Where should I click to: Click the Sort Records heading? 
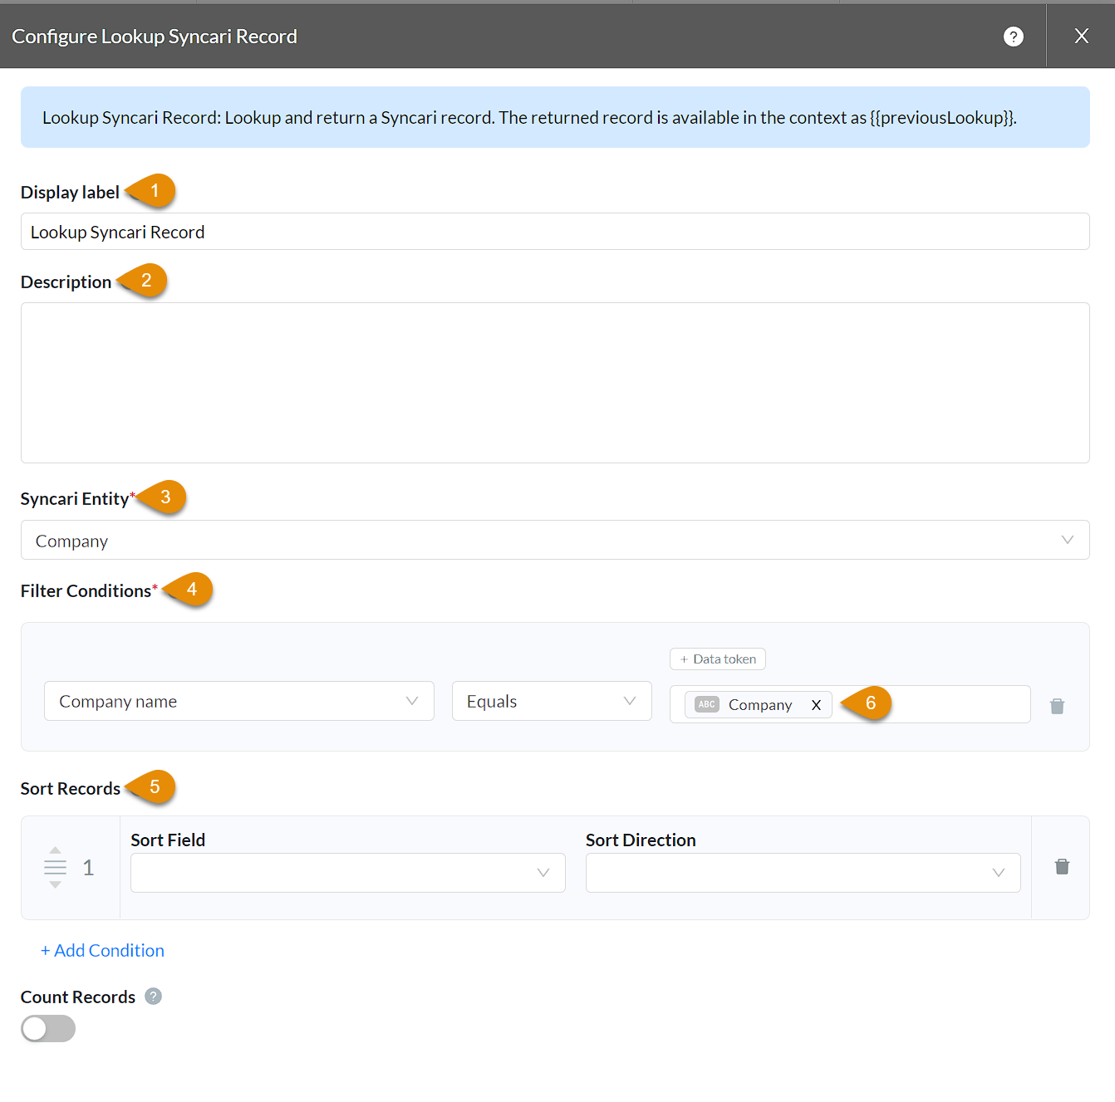coord(71,789)
